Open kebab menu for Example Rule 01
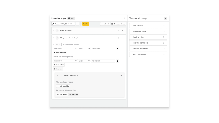This screenshot has height=123, width=219. pos(119,30)
